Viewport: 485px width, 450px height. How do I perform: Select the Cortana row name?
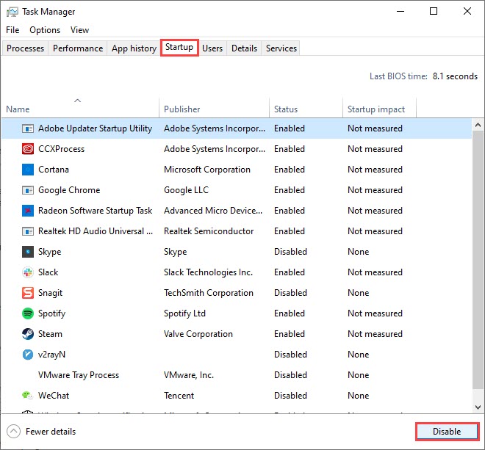pos(54,170)
